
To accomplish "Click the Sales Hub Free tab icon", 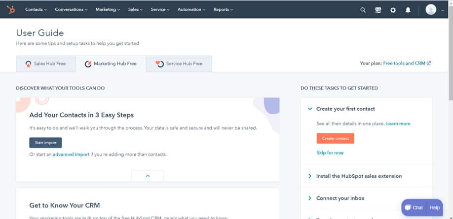I will pos(28,64).
